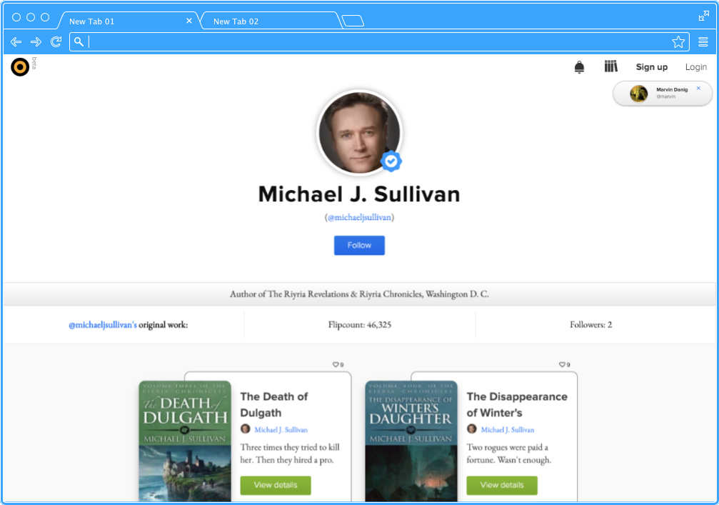Click the browser forward arrow
The height and width of the screenshot is (505, 719).
(x=36, y=42)
